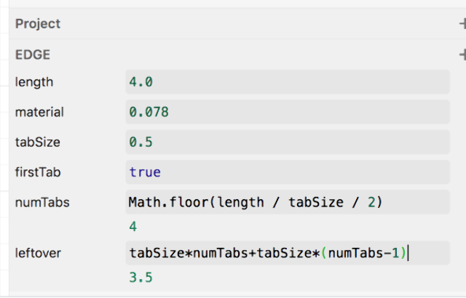Select the material parameter label
Viewport: 466px width, 298px height.
tap(39, 113)
